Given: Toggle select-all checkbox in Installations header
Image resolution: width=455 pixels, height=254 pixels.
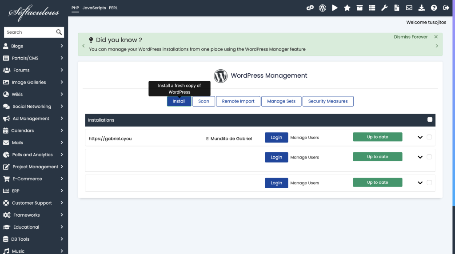Looking at the screenshot, I should coord(430,119).
